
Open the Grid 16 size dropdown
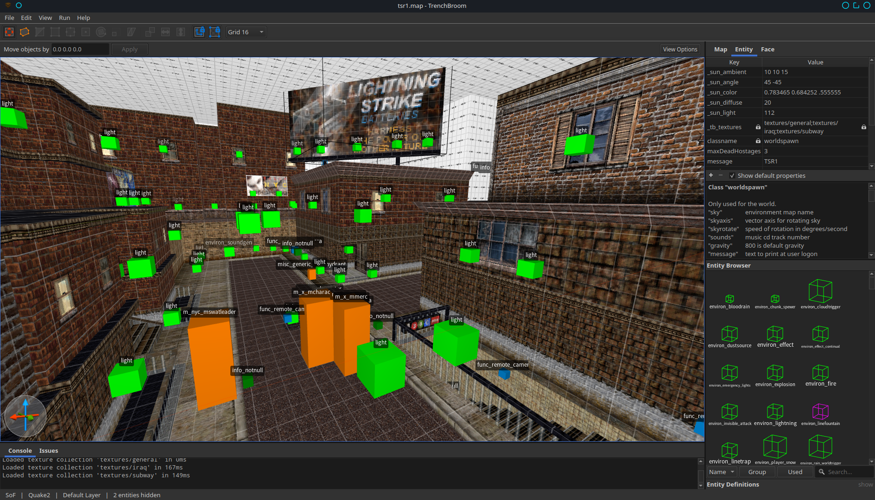(246, 32)
